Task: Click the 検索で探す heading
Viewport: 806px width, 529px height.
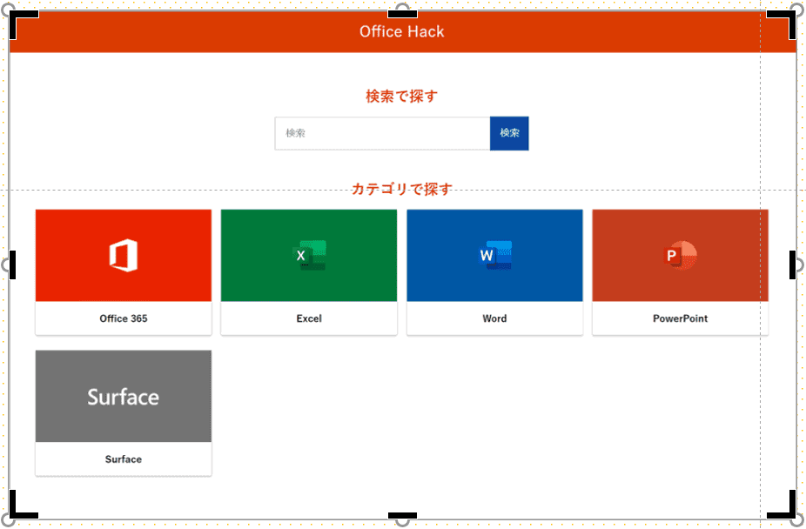Action: [x=401, y=96]
